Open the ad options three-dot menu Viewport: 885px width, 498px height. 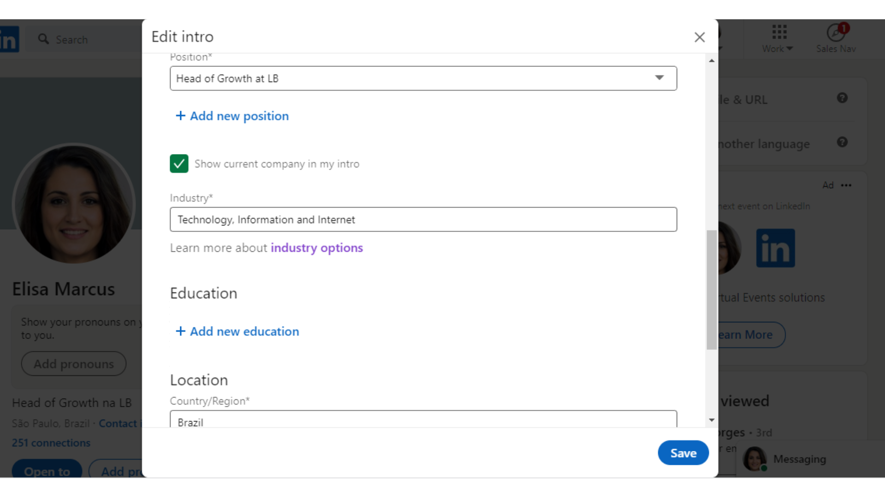click(x=846, y=185)
